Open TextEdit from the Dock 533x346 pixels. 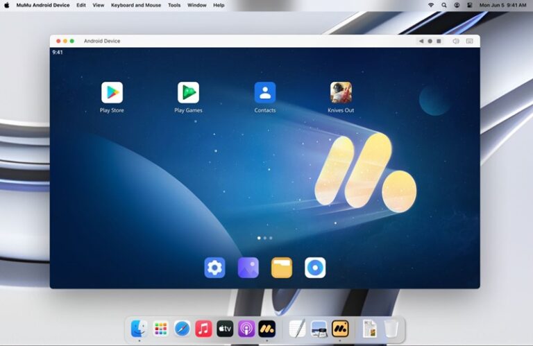(x=297, y=329)
